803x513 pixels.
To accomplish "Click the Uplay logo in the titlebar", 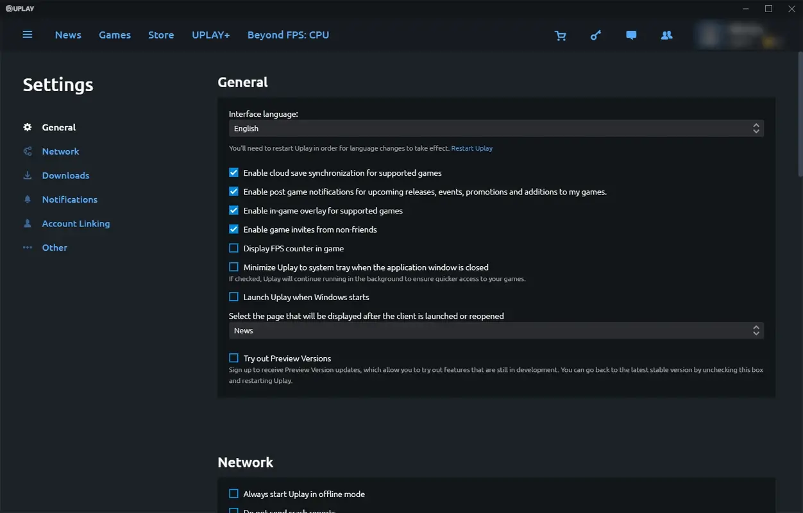I will click(19, 8).
